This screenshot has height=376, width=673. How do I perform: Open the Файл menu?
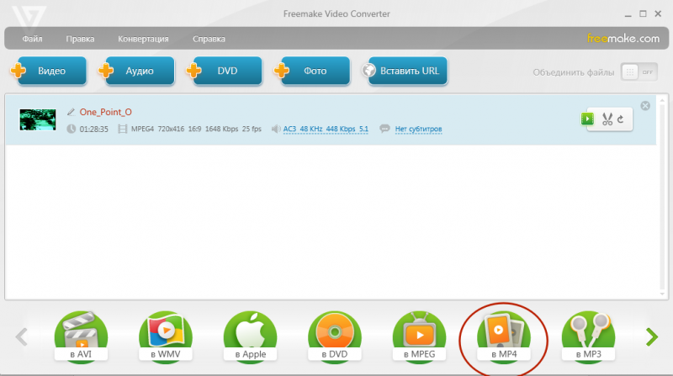point(32,39)
